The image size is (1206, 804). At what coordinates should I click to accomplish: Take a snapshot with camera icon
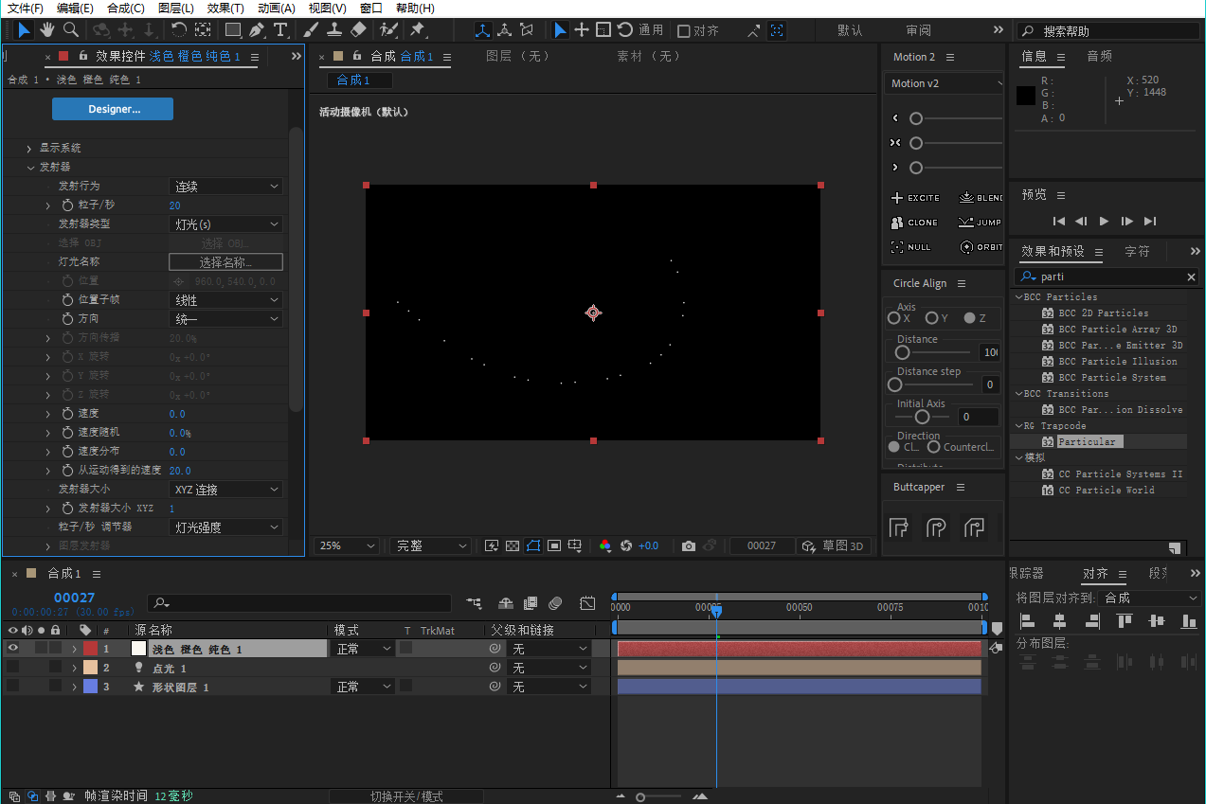tap(689, 545)
